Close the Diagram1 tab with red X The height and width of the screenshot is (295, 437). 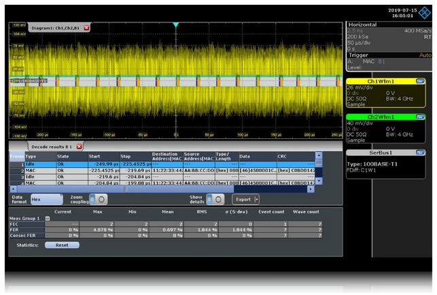86,28
